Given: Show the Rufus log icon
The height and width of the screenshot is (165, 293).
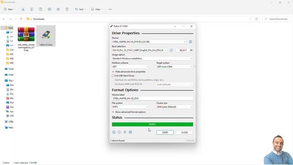Looking at the screenshot, I should pyautogui.click(x=130, y=132).
